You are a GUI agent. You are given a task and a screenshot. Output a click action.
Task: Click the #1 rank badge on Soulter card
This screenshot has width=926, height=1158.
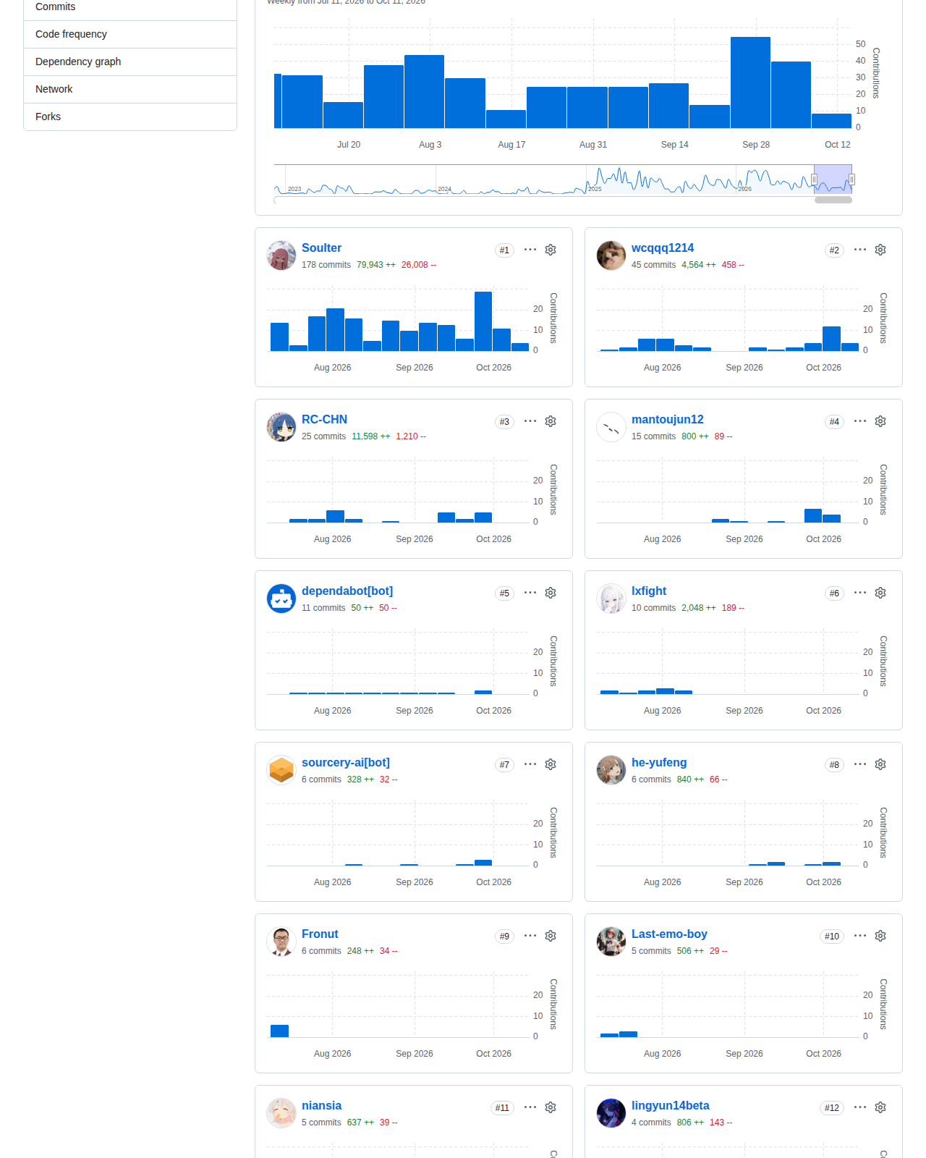(504, 250)
